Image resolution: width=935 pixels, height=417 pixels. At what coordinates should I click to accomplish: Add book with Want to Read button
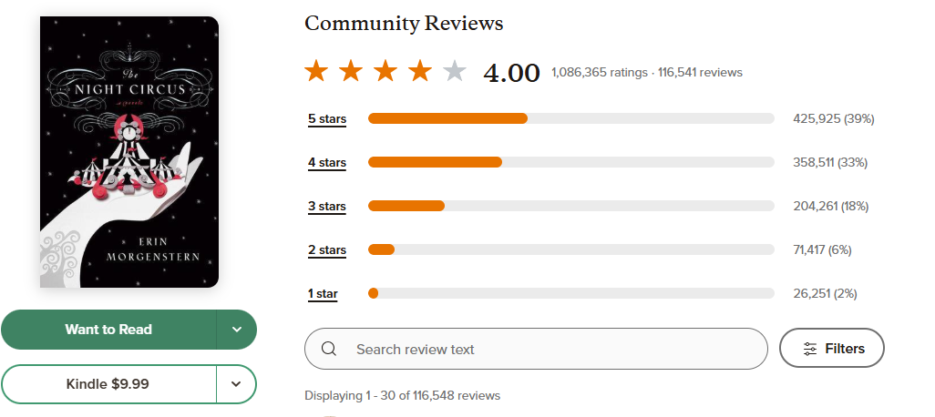coord(108,330)
